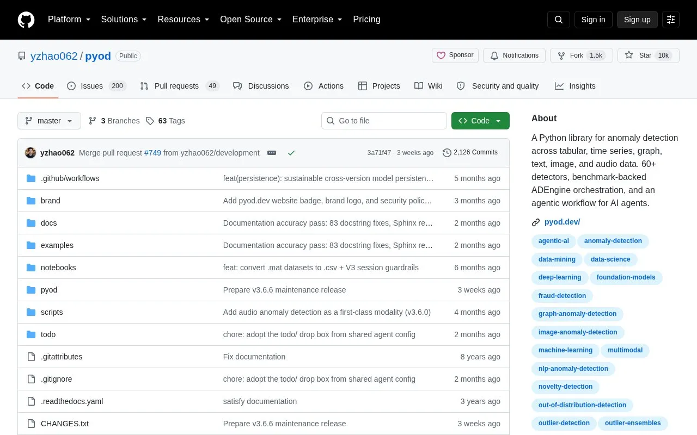Open the yzhao062 owner link in repo title
The width and height of the screenshot is (697, 435).
click(54, 56)
